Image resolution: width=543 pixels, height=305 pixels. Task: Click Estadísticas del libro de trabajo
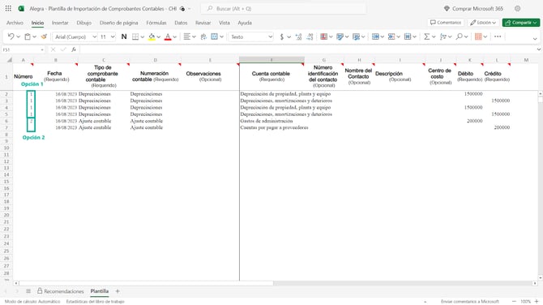95,302
